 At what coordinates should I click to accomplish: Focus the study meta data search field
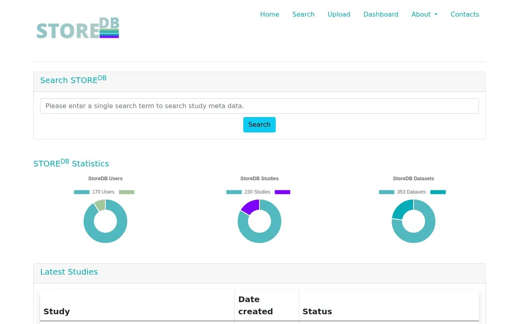point(259,106)
